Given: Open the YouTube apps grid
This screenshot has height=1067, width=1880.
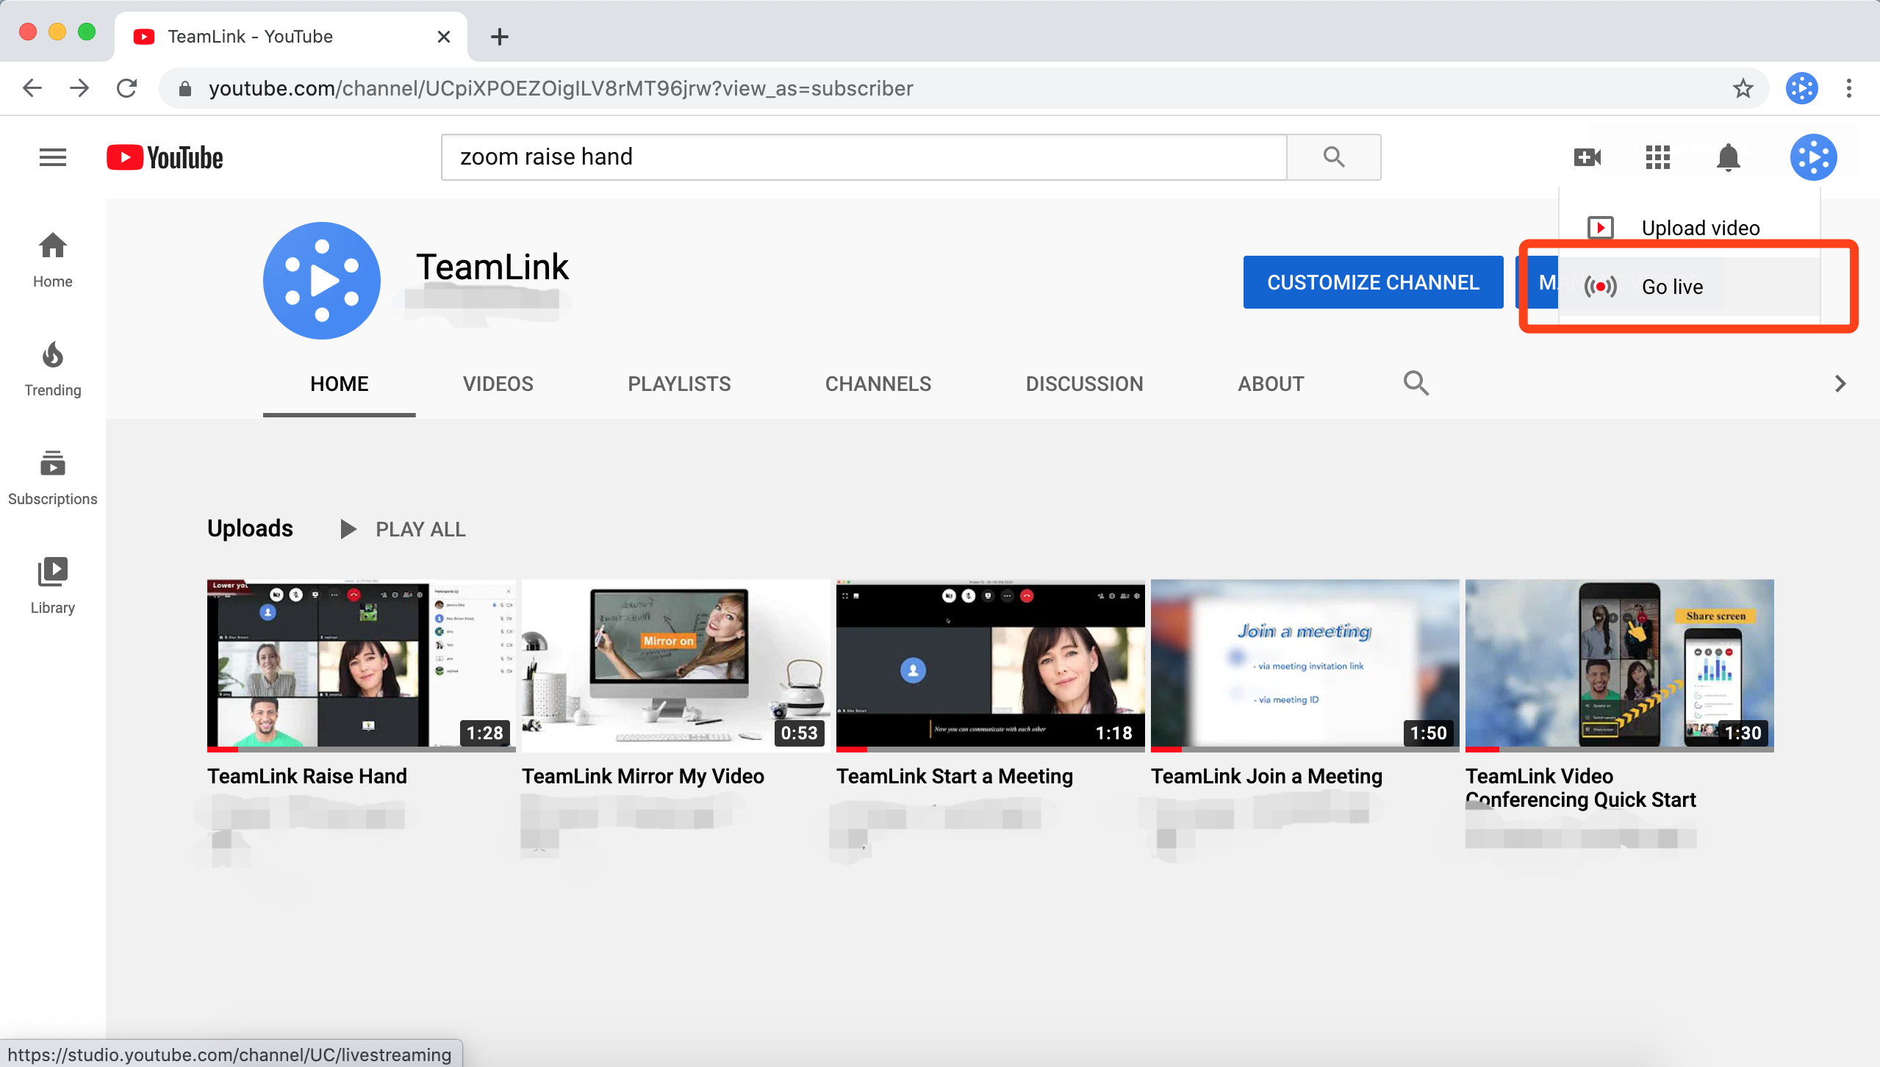Looking at the screenshot, I should click(x=1657, y=157).
